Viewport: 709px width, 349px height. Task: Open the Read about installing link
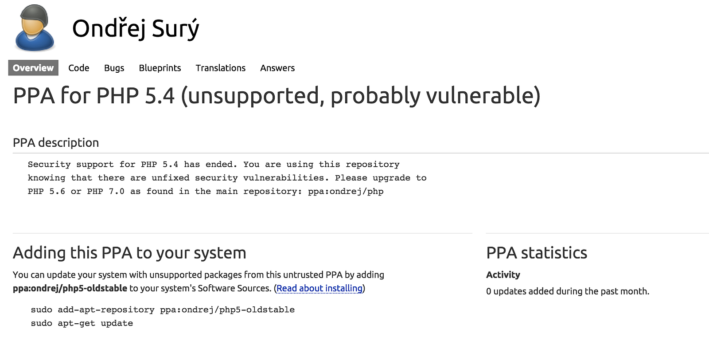(319, 288)
